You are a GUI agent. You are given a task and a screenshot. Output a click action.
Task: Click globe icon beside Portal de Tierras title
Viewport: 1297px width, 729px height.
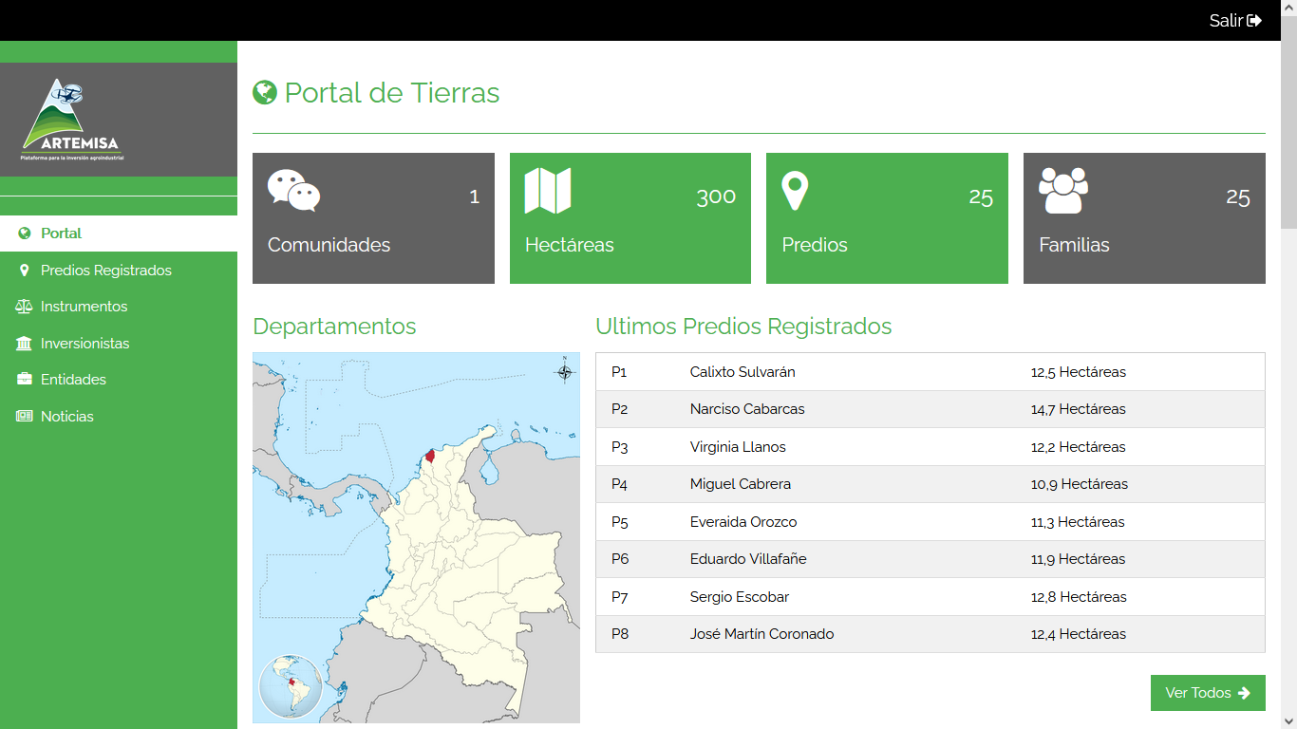pos(264,92)
